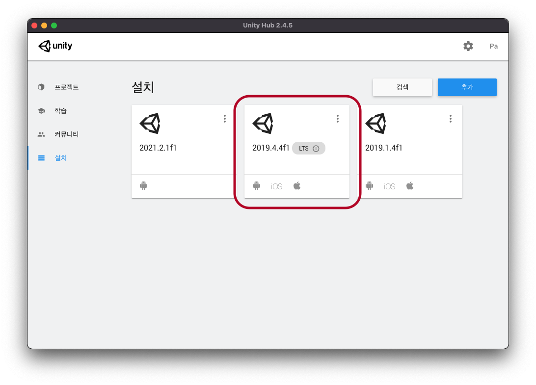Click the blue 추가 button
The height and width of the screenshot is (385, 536).
coord(467,87)
